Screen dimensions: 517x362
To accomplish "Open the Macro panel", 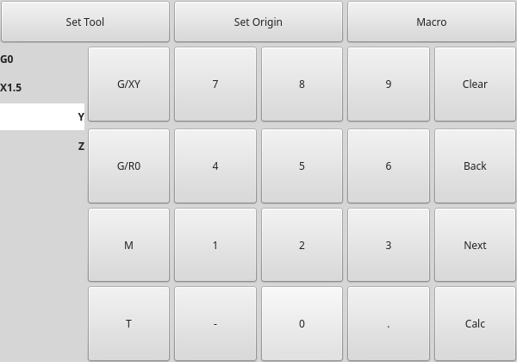I will [431, 22].
